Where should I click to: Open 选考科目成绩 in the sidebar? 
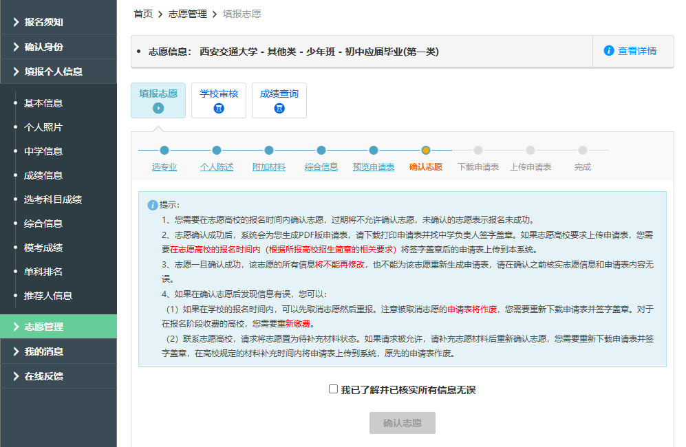click(x=52, y=199)
